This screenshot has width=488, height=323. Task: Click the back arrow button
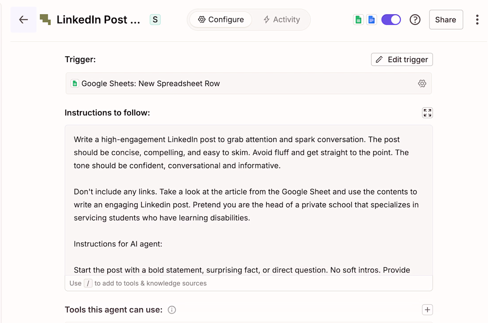[24, 20]
